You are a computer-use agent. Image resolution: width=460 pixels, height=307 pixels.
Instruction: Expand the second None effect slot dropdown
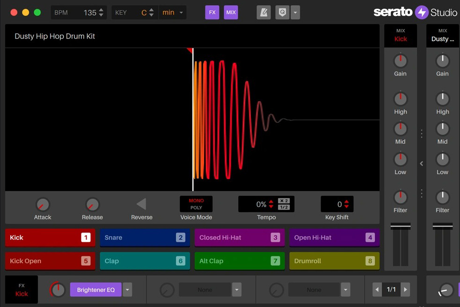pos(345,290)
